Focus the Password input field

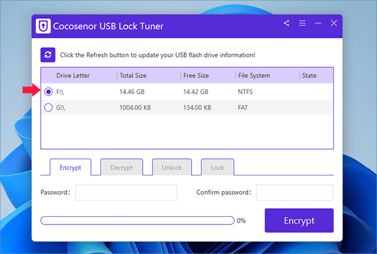click(126, 192)
